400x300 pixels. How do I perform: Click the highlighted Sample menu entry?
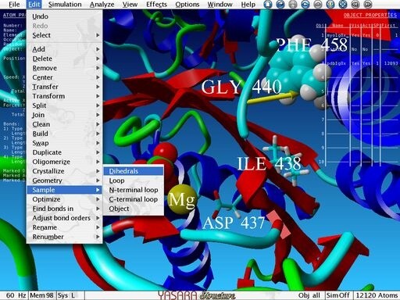(x=64, y=190)
